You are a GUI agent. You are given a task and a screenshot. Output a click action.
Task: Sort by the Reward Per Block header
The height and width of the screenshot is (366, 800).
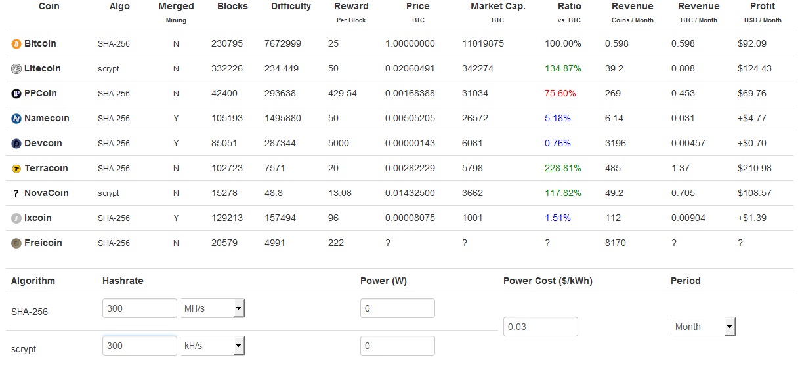tap(351, 12)
